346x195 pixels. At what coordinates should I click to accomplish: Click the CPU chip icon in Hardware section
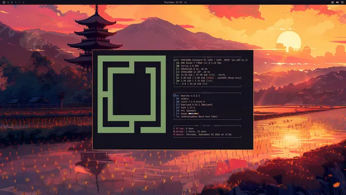(x=178, y=63)
